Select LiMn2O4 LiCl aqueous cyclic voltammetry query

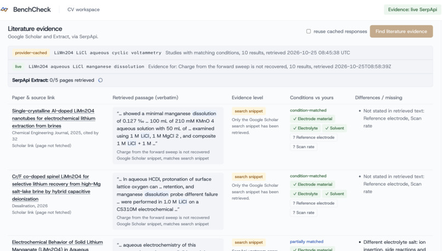(x=107, y=53)
